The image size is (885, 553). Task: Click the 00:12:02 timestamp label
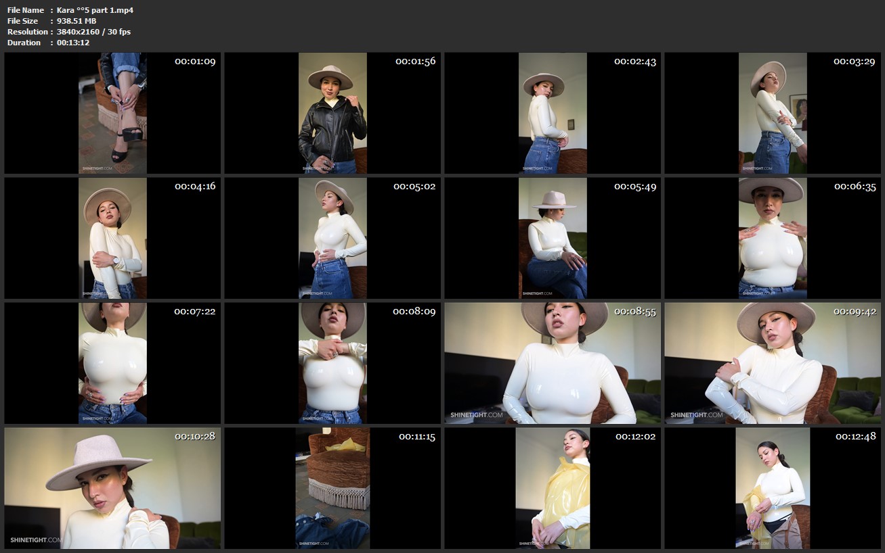tap(635, 437)
